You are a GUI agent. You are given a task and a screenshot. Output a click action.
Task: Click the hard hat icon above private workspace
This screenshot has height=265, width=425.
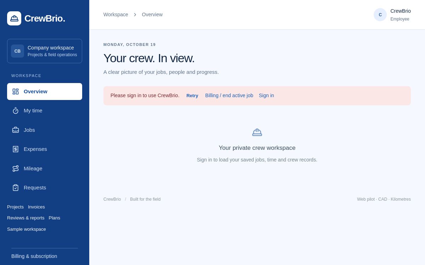(x=257, y=132)
